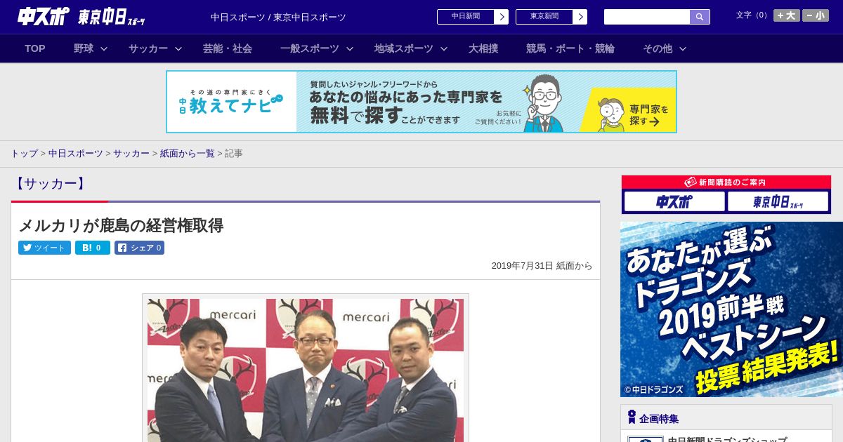Click the 【サッカー】 category heading

tap(50, 184)
